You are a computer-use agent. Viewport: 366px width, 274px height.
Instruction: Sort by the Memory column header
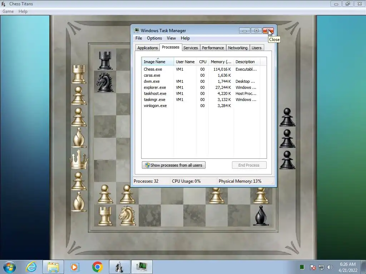[x=221, y=62]
